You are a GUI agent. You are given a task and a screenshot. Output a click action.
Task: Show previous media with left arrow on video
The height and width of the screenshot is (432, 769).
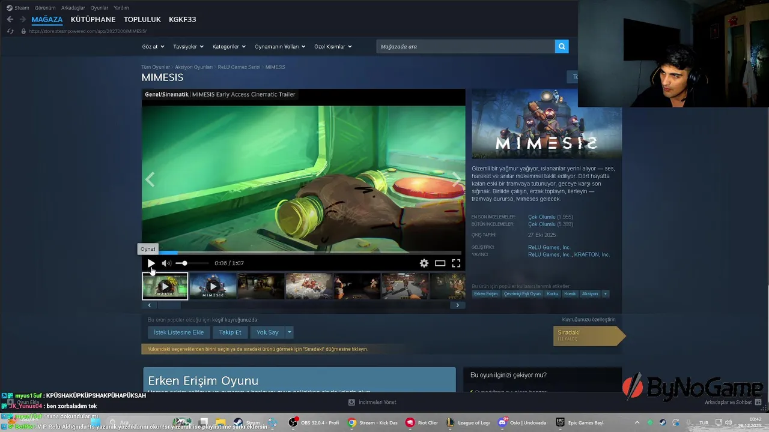[150, 179]
